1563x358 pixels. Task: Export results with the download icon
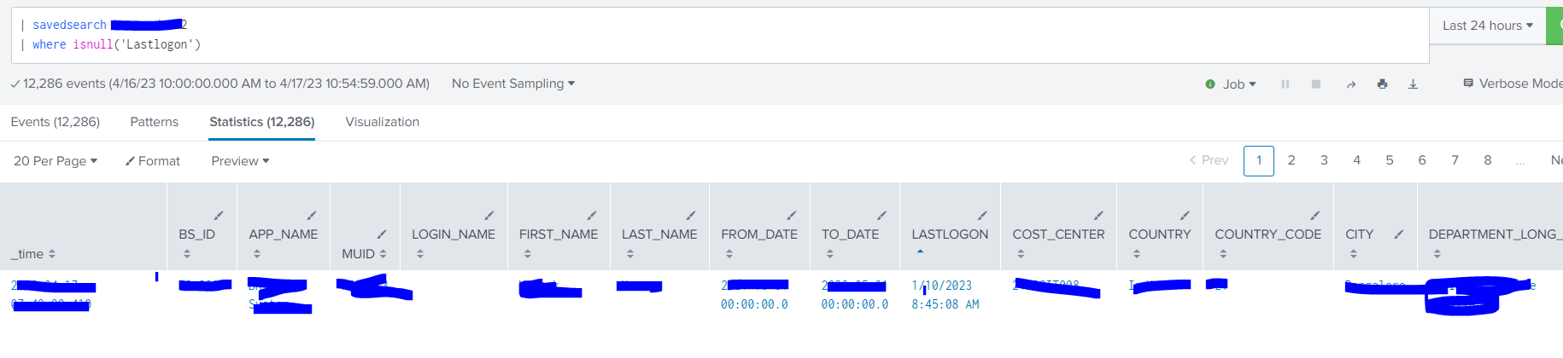[1413, 84]
